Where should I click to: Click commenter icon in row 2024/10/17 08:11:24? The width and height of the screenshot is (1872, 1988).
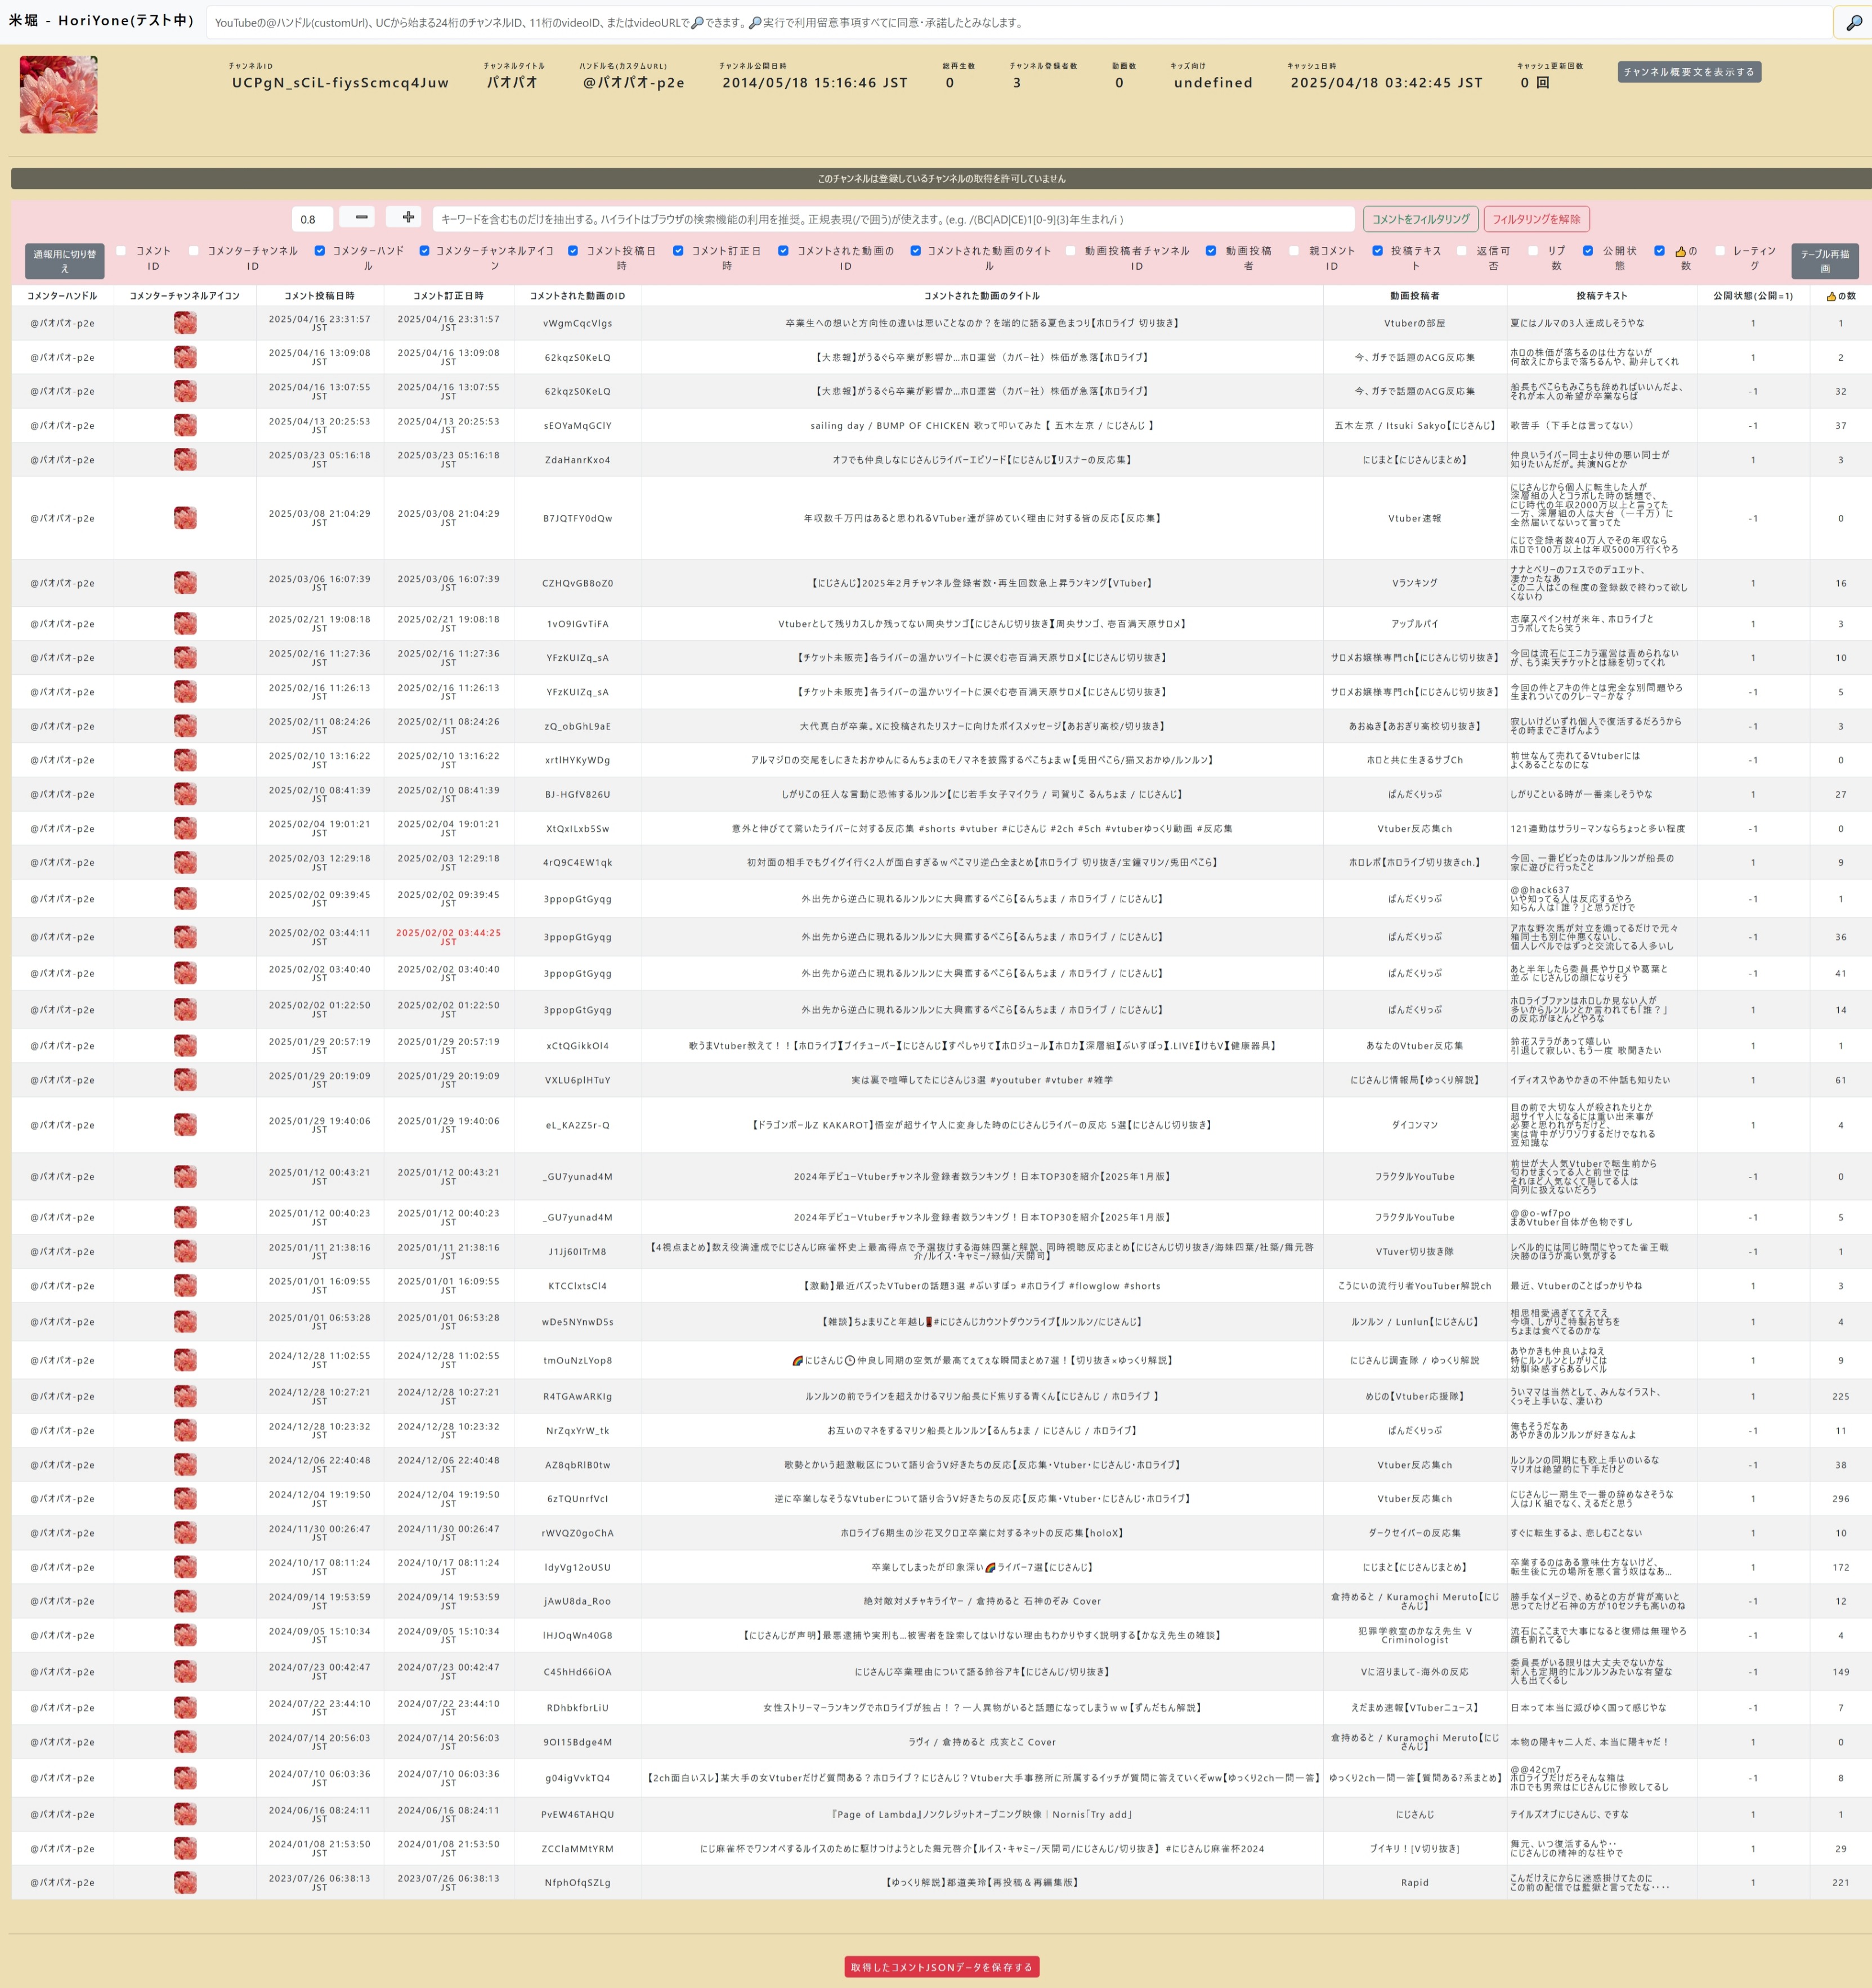pyautogui.click(x=185, y=1567)
